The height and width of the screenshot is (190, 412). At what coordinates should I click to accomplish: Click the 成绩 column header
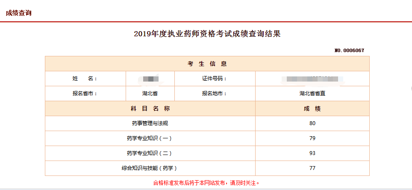[312, 108]
